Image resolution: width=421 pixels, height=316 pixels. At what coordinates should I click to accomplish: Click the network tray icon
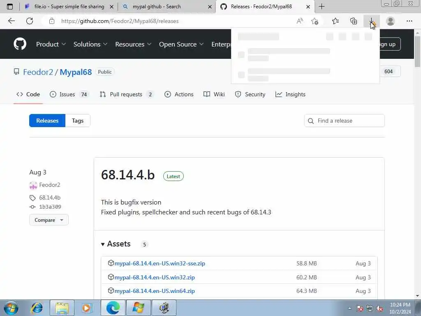(x=370, y=309)
